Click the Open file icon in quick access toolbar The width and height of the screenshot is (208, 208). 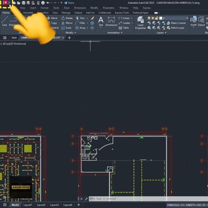click(19, 3)
